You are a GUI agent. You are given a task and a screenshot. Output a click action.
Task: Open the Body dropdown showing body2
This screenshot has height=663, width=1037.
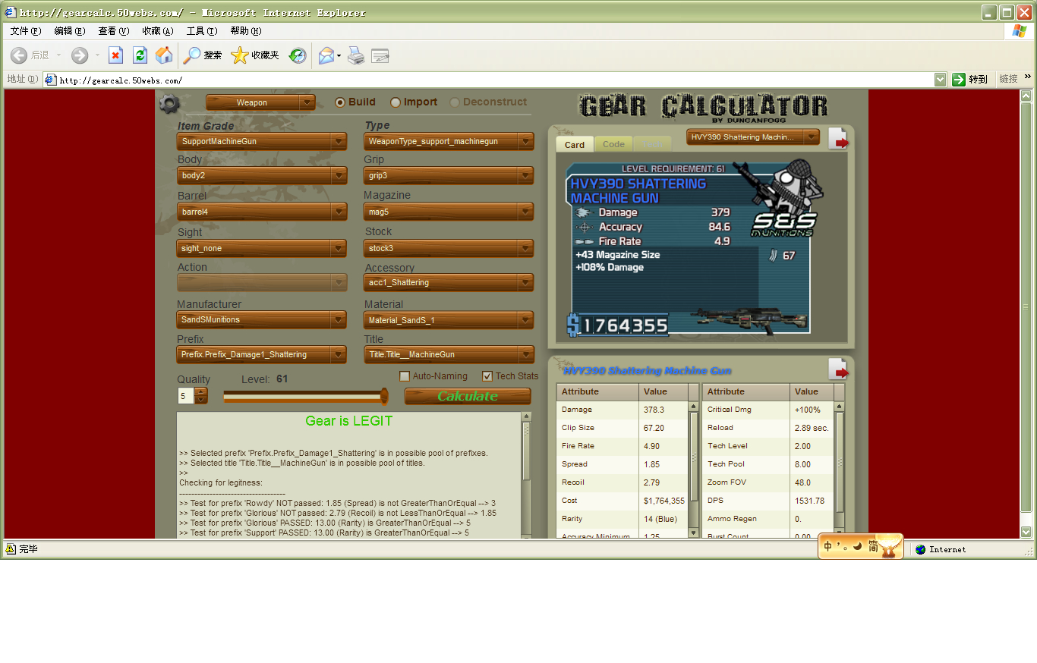click(262, 175)
